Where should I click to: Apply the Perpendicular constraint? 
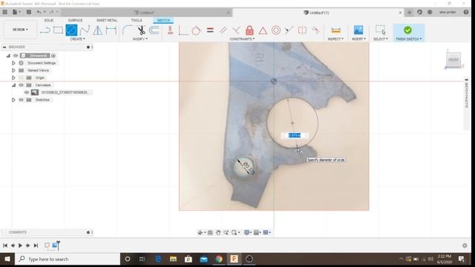236,30
